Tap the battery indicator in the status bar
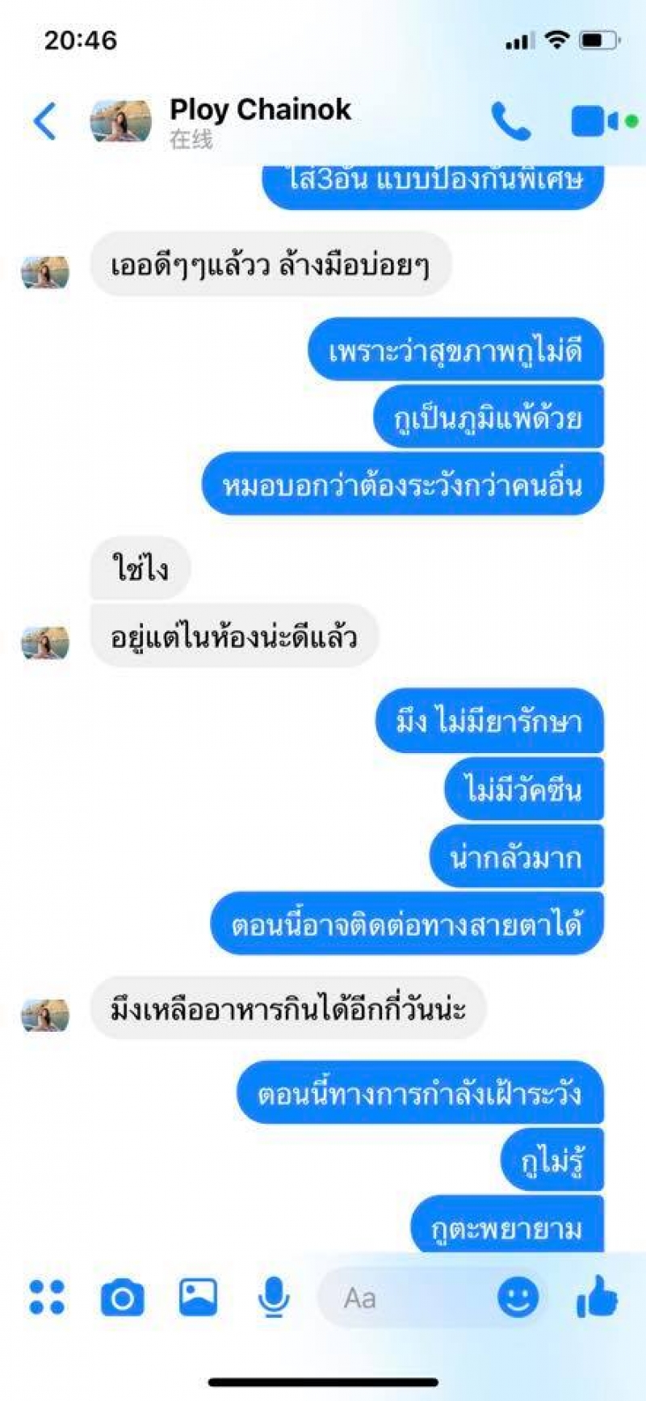The image size is (646, 1401). 600,40
